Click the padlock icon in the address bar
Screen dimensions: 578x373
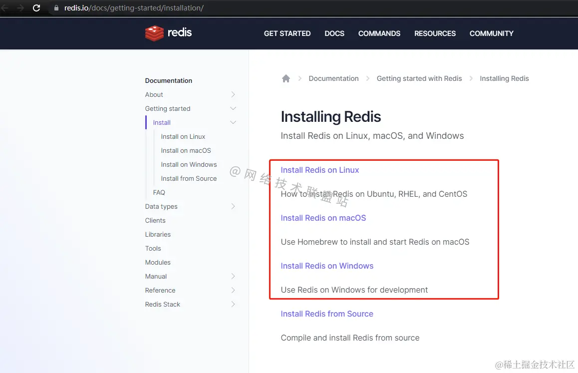click(x=56, y=8)
